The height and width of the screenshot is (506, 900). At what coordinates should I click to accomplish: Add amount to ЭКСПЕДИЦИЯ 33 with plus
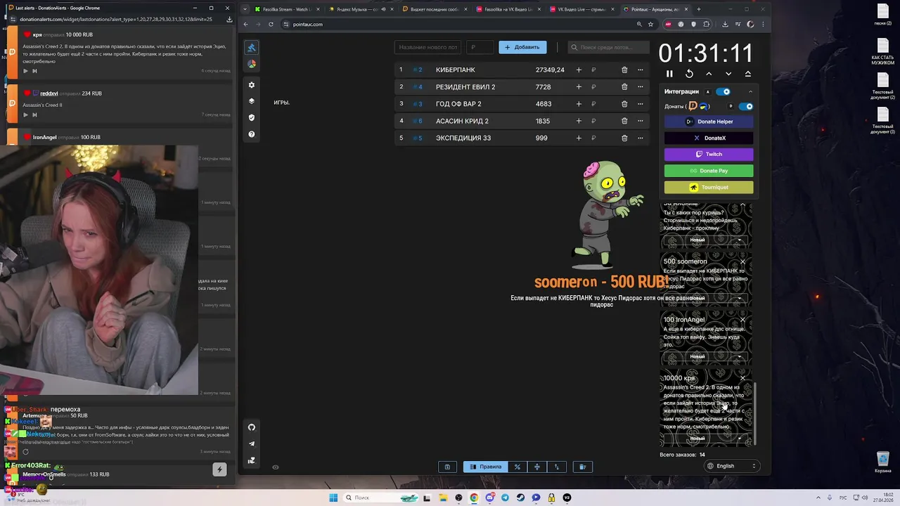click(x=579, y=138)
